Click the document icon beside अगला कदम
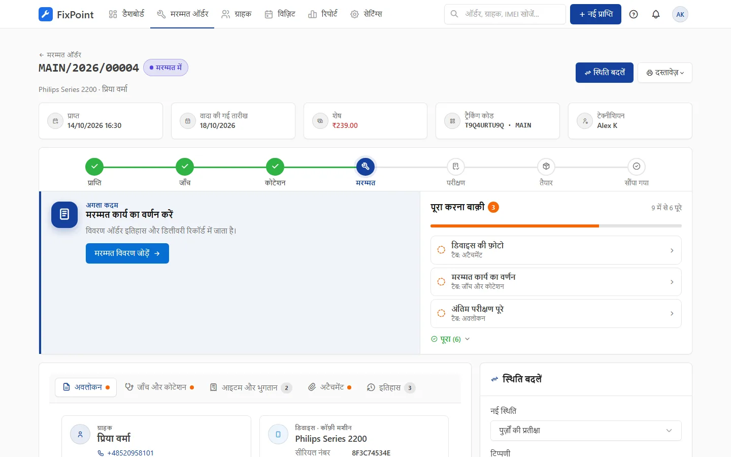 click(64, 214)
